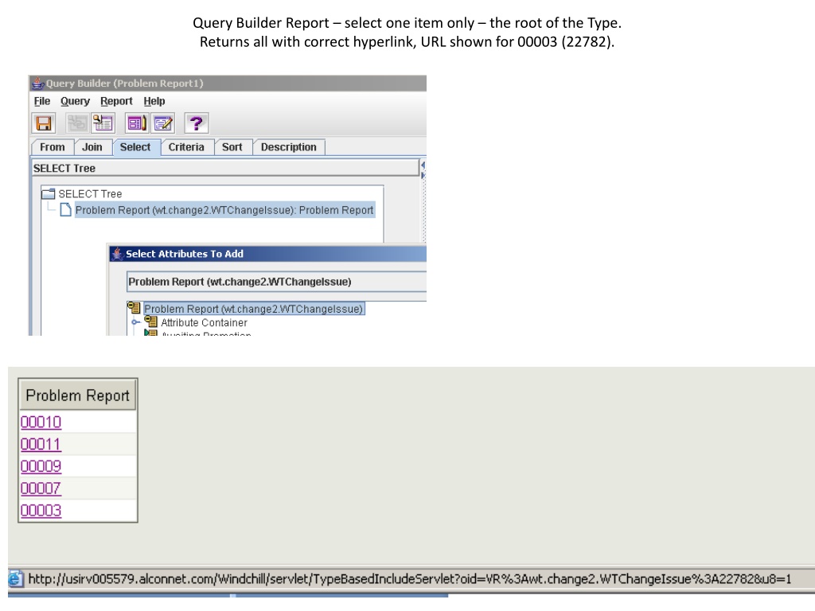Open problem report 00010 link

(x=41, y=422)
